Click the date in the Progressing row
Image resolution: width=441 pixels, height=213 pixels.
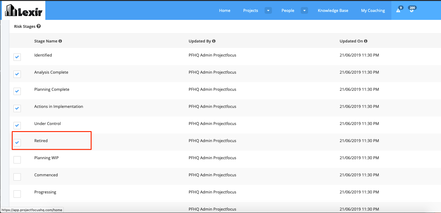tap(359, 192)
